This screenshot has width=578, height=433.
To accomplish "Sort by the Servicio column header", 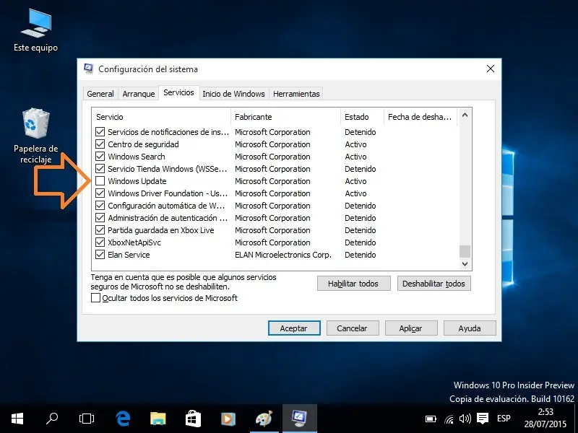I will coord(161,117).
